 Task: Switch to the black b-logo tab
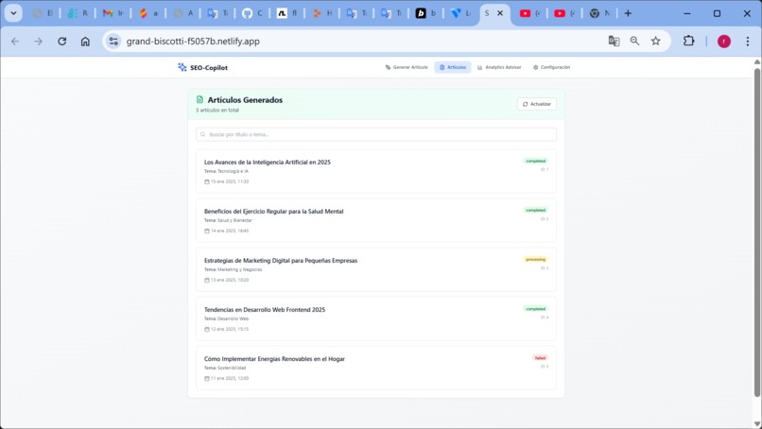[425, 13]
